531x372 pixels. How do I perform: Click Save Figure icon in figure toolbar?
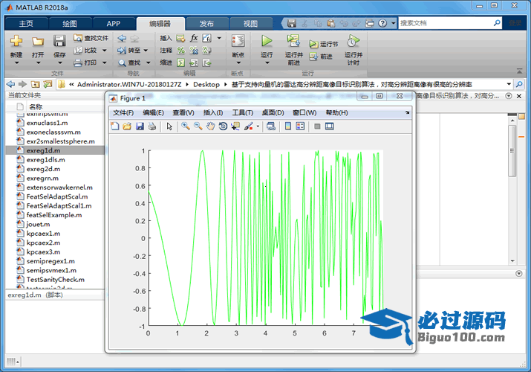140,126
